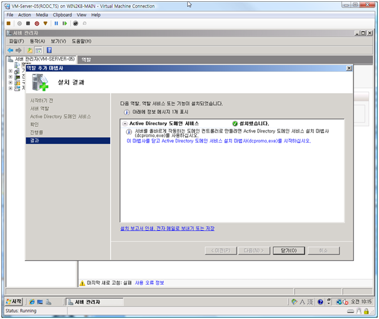Expand the fourth collapsed tree node
This screenshot has width=379, height=319.
11,88
